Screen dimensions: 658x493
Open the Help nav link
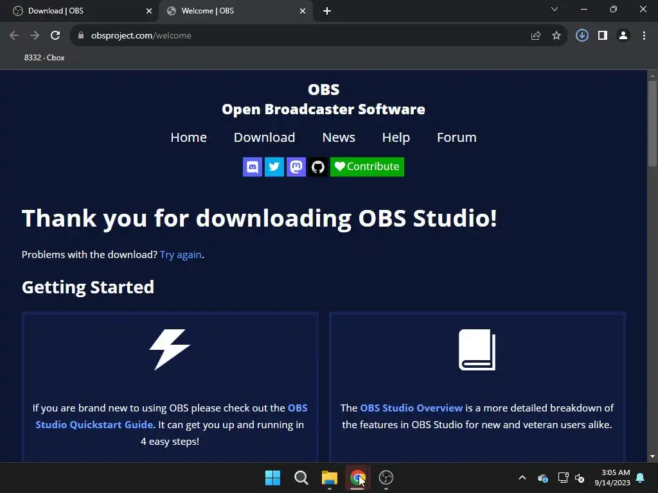click(x=396, y=137)
